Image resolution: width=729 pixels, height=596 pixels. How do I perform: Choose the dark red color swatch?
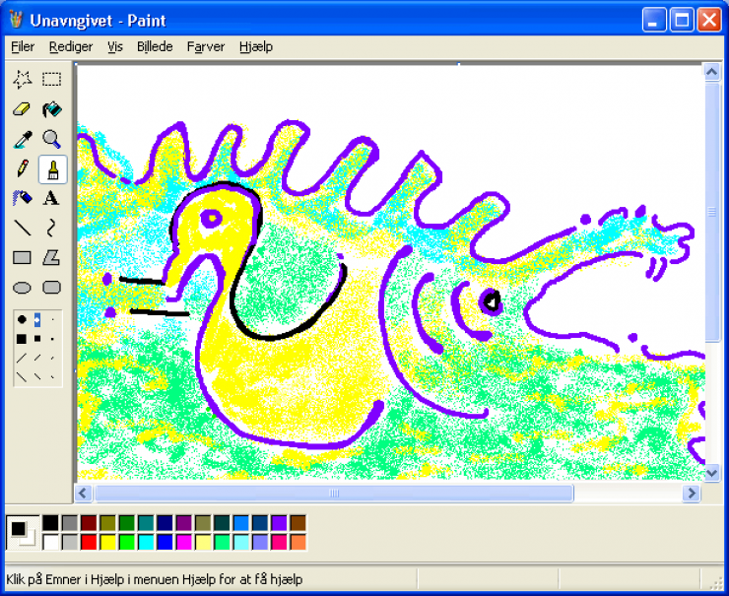tap(89, 523)
